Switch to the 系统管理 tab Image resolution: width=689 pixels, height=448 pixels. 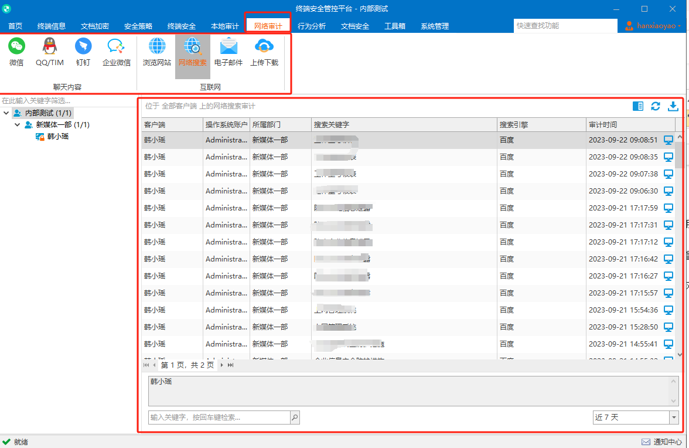(x=435, y=26)
